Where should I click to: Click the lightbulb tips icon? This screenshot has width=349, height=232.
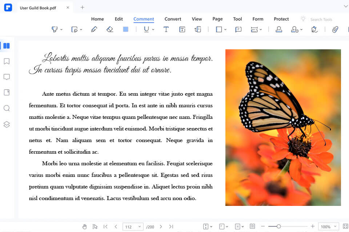[303, 18]
